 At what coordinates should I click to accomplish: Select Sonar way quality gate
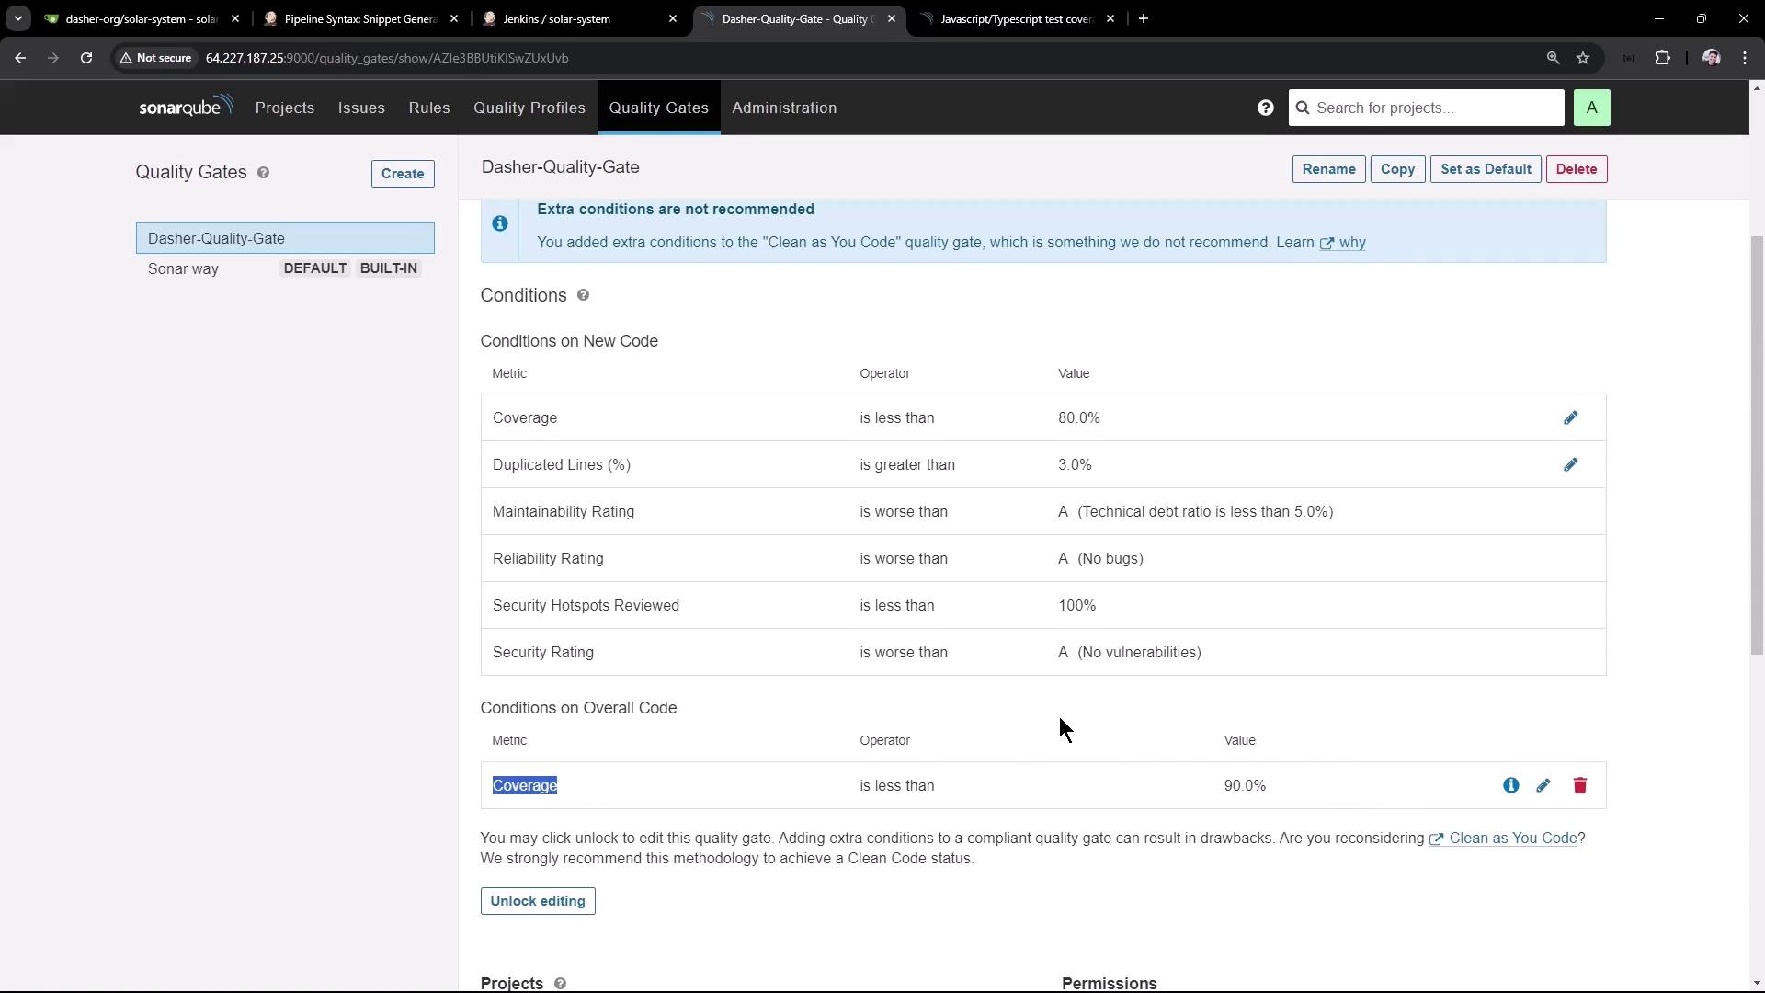(x=184, y=269)
